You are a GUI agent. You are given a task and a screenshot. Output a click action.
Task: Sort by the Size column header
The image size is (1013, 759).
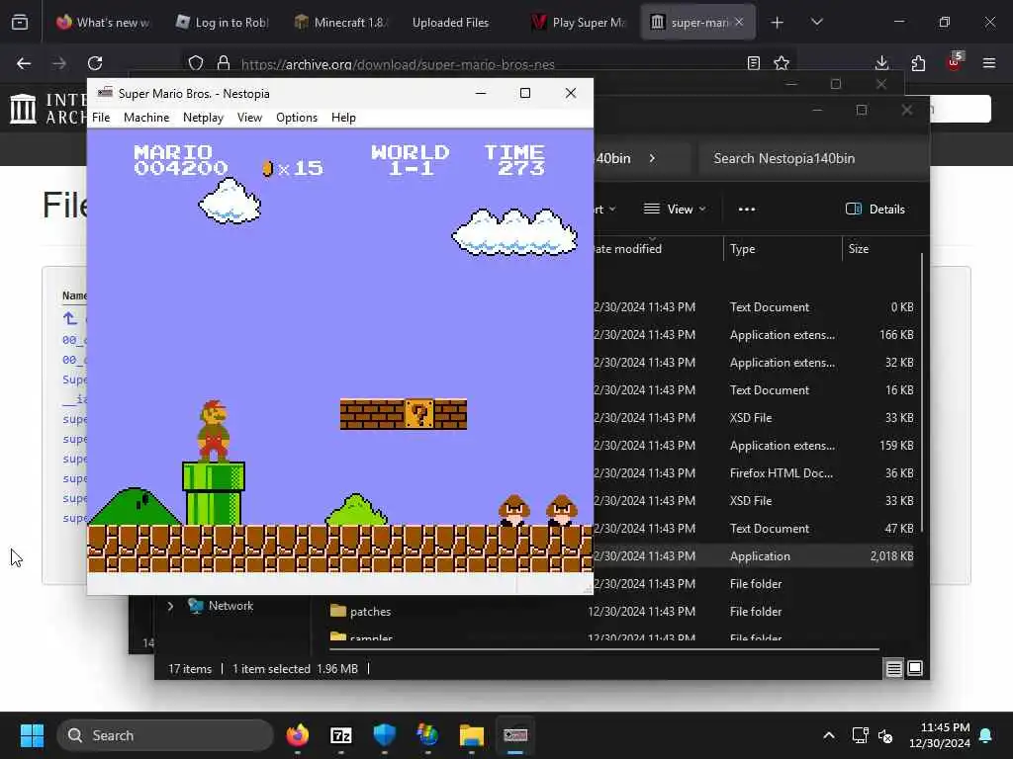point(881,248)
